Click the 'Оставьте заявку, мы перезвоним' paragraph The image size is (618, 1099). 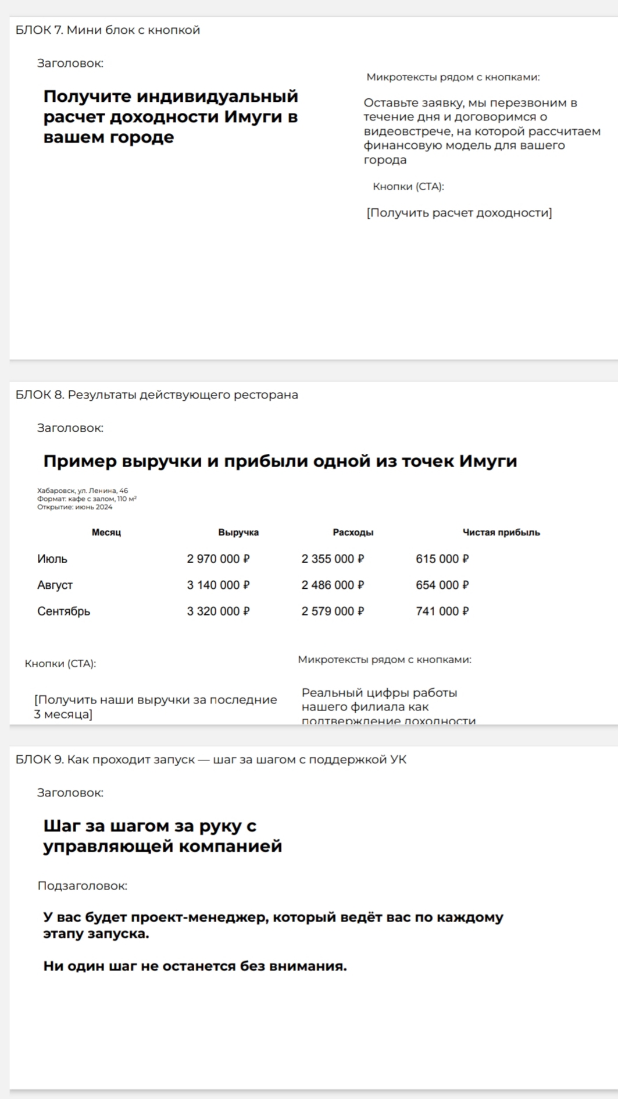coord(482,131)
